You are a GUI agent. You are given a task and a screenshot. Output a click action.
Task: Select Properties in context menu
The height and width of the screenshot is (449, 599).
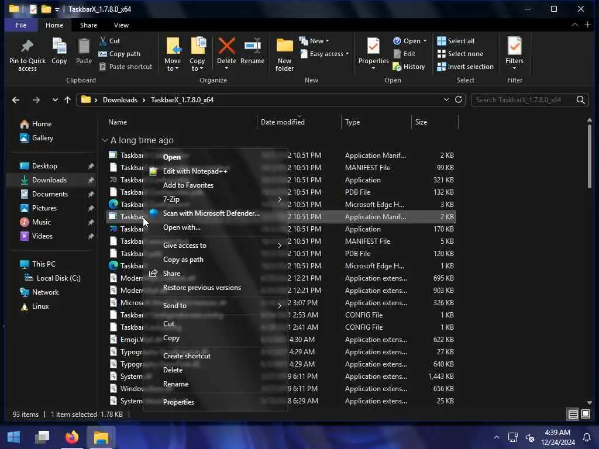[215, 402]
